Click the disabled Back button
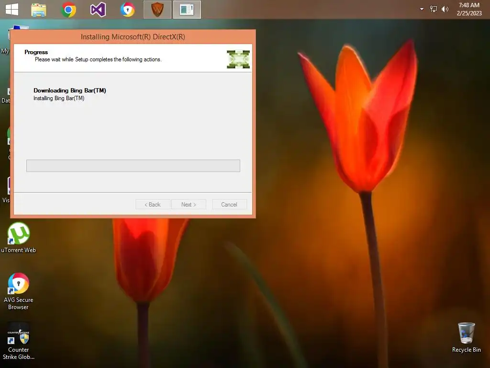 (153, 204)
